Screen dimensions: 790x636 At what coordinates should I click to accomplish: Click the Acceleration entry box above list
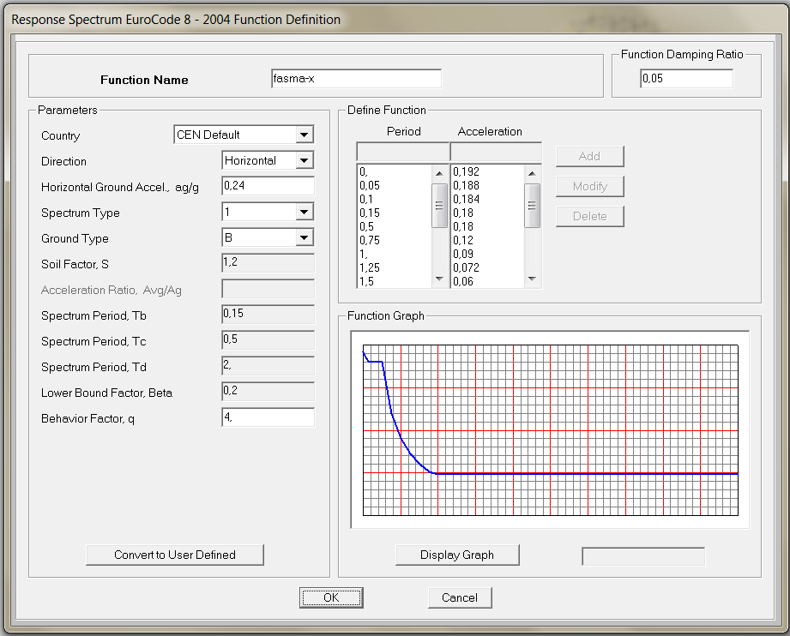click(496, 152)
